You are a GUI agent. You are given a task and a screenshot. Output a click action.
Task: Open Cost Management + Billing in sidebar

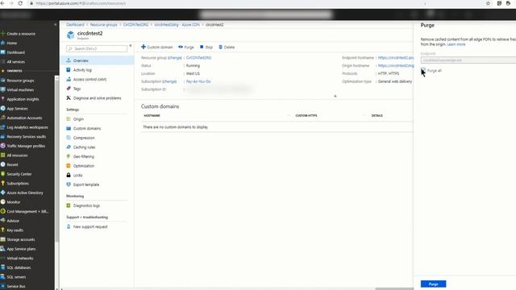[x=27, y=212]
